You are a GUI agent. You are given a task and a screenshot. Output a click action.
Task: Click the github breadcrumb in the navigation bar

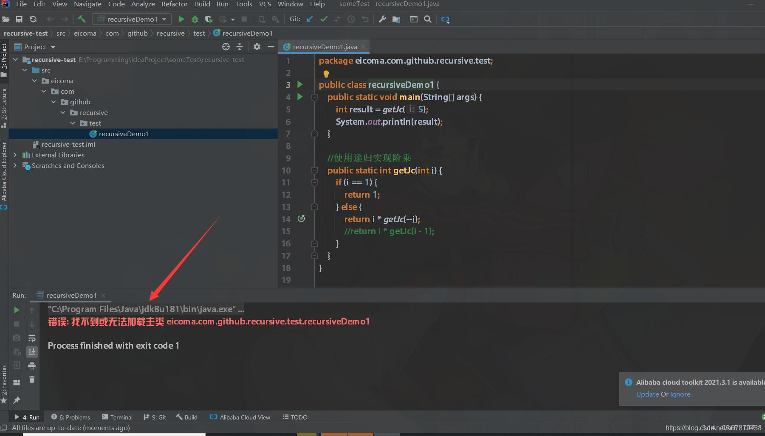pyautogui.click(x=138, y=33)
